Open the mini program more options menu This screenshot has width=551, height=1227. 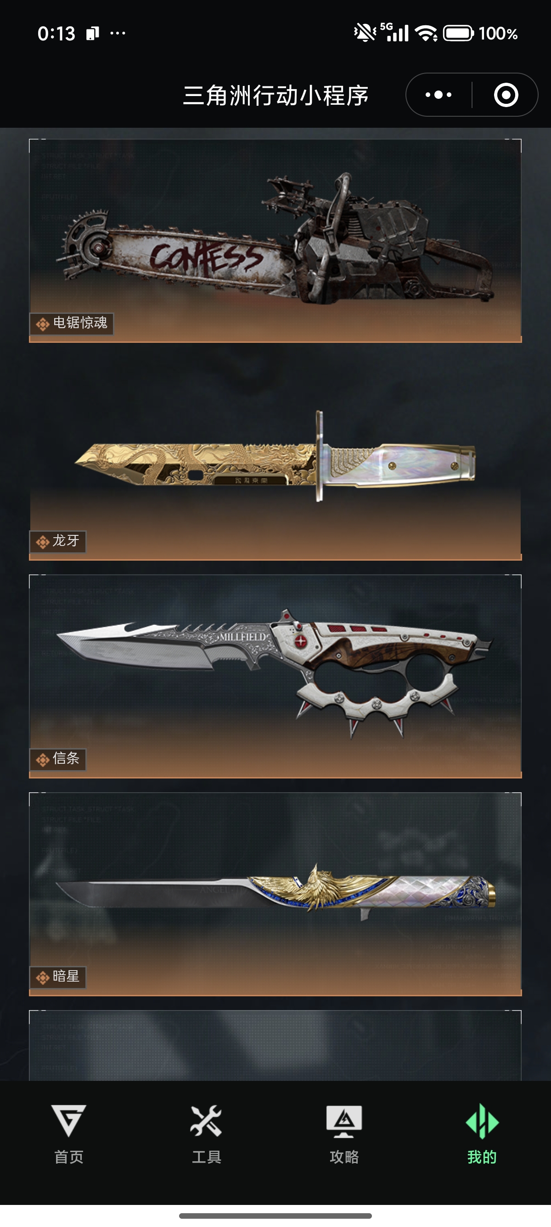point(438,95)
